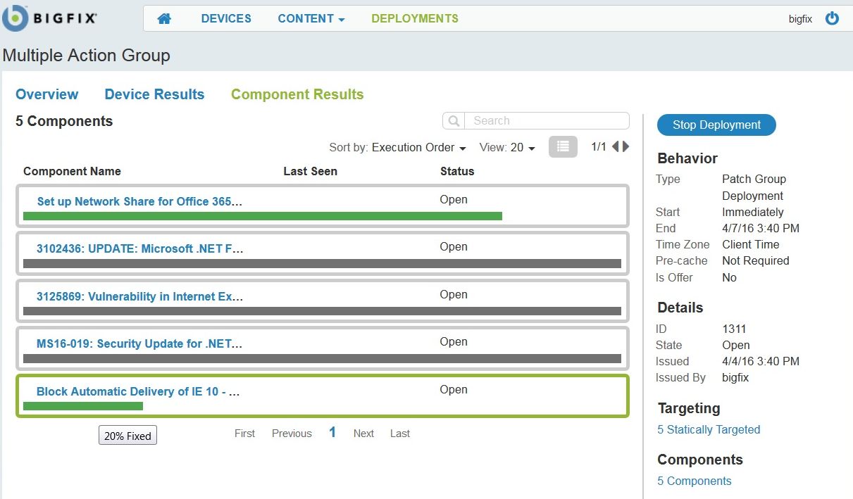Click the 5 Components link in sidebar

[x=694, y=481]
